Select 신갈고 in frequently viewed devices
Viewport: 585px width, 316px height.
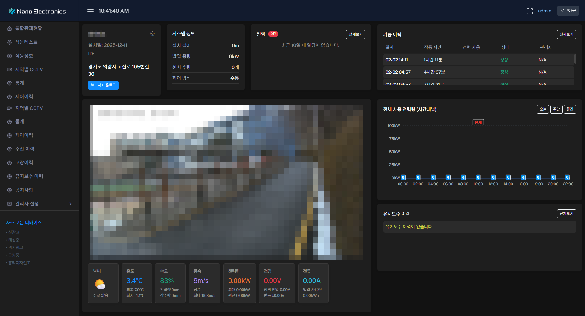(14, 232)
